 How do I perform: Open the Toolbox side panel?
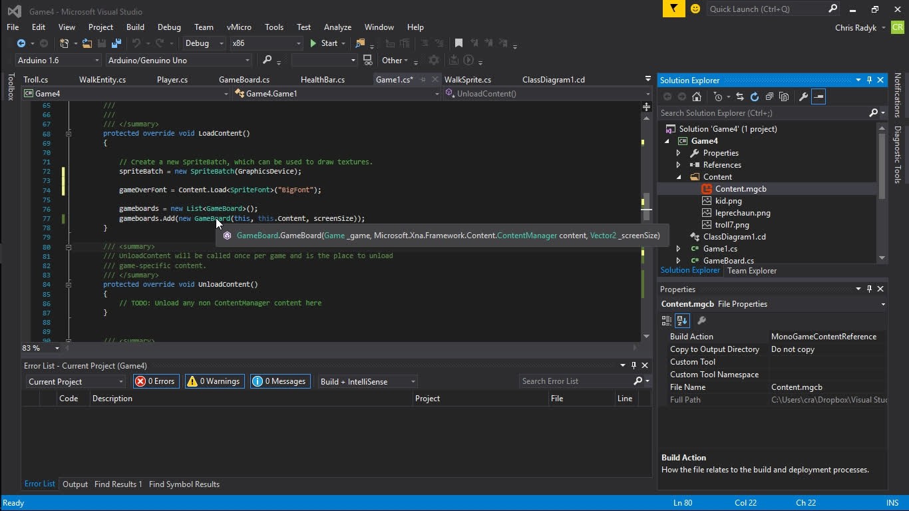[x=11, y=87]
